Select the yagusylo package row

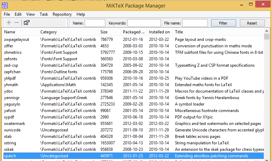[134, 104]
